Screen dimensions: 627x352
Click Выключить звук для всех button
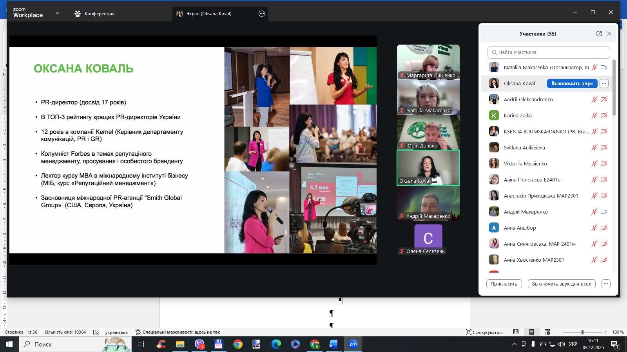(x=561, y=284)
